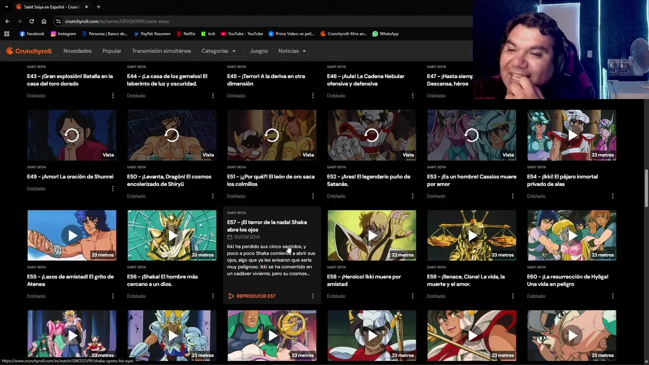The width and height of the screenshot is (649, 365).
Task: Open options menu for episode E56
Action: [212, 296]
